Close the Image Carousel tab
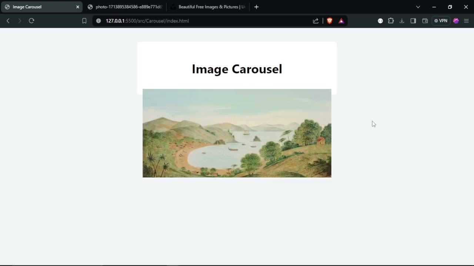This screenshot has height=266, width=474. pos(77,7)
